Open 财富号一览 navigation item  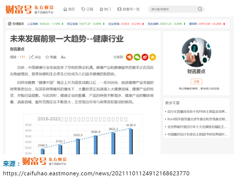128,9
